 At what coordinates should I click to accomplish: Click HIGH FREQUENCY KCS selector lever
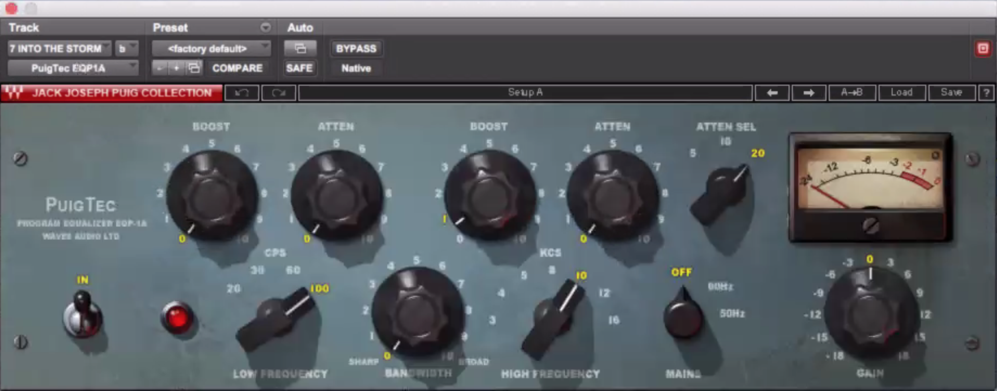point(554,320)
